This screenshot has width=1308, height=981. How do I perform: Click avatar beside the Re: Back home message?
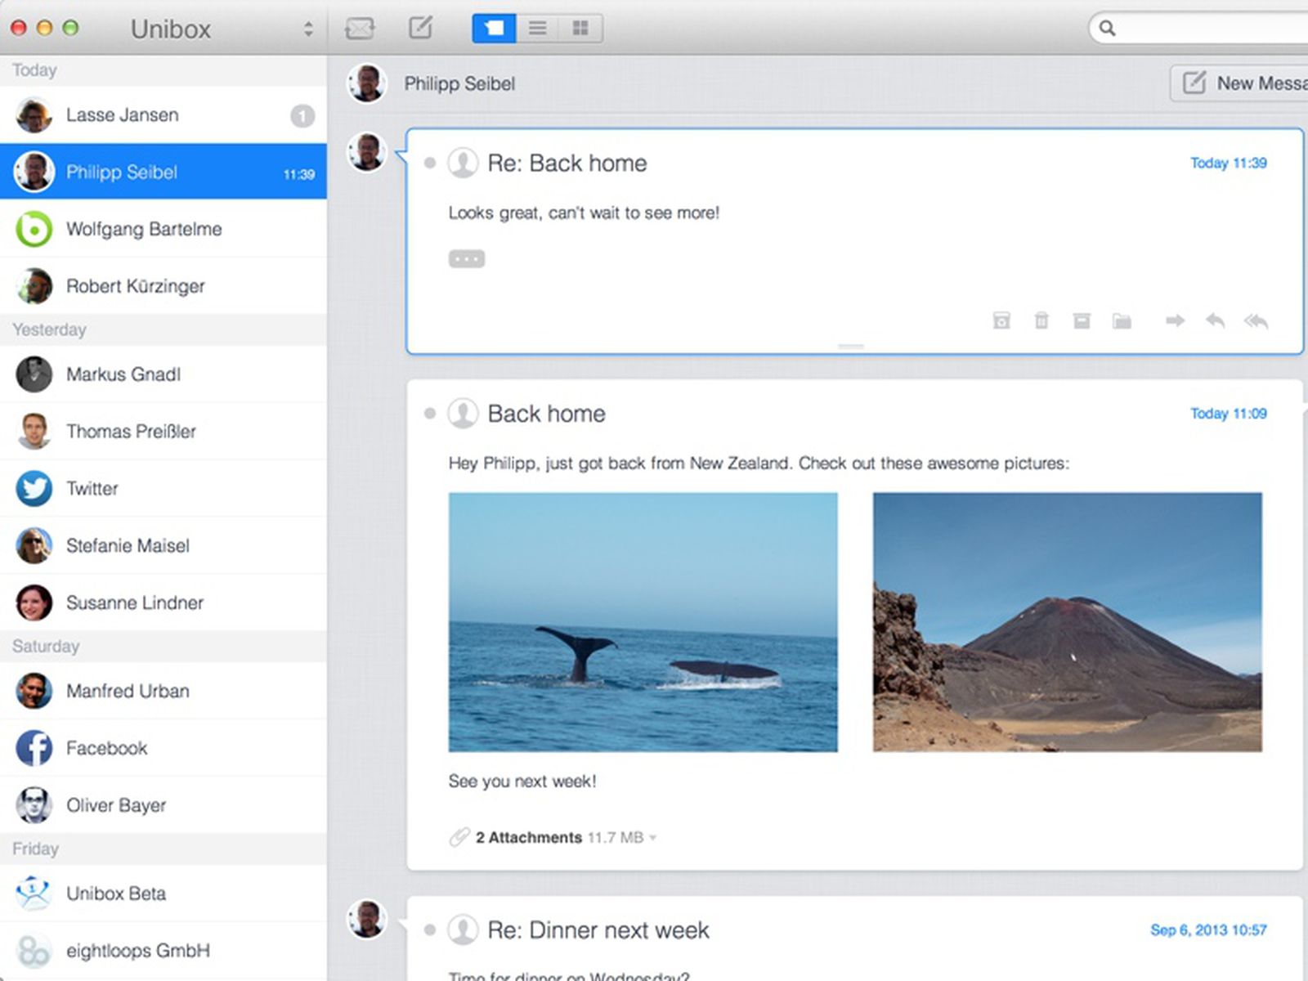(x=366, y=152)
